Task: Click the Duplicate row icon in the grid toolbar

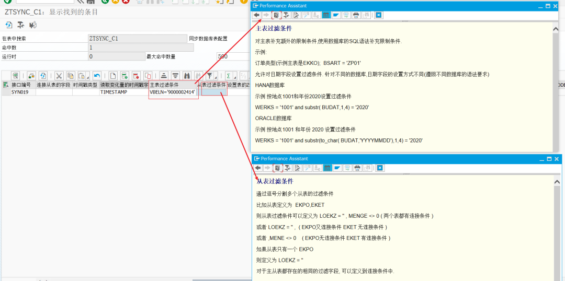Action: pyautogui.click(x=148, y=76)
